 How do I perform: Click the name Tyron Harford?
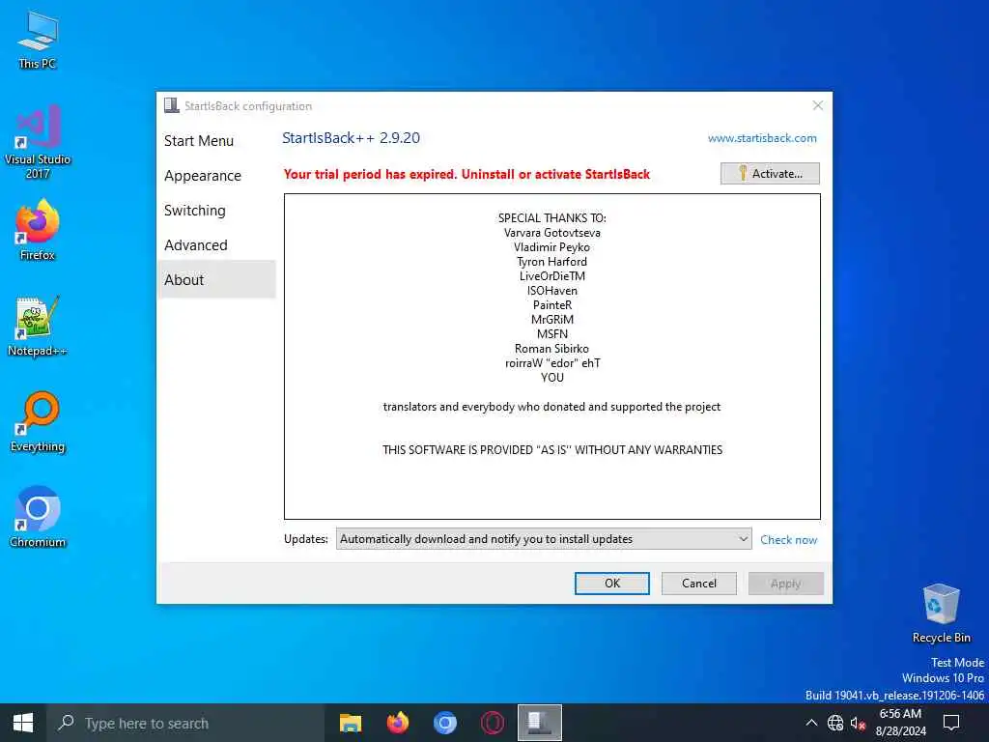[551, 262]
